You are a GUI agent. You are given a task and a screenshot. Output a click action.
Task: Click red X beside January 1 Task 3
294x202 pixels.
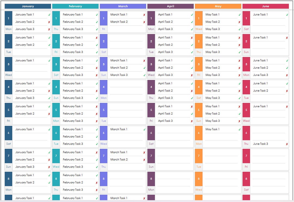(49, 29)
